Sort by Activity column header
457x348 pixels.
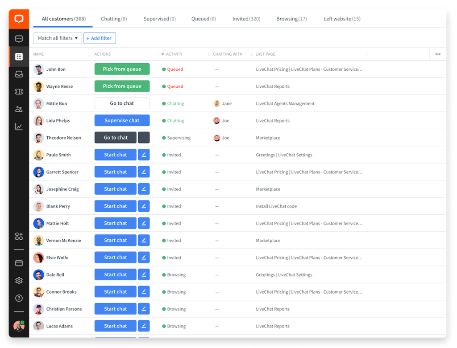click(174, 54)
